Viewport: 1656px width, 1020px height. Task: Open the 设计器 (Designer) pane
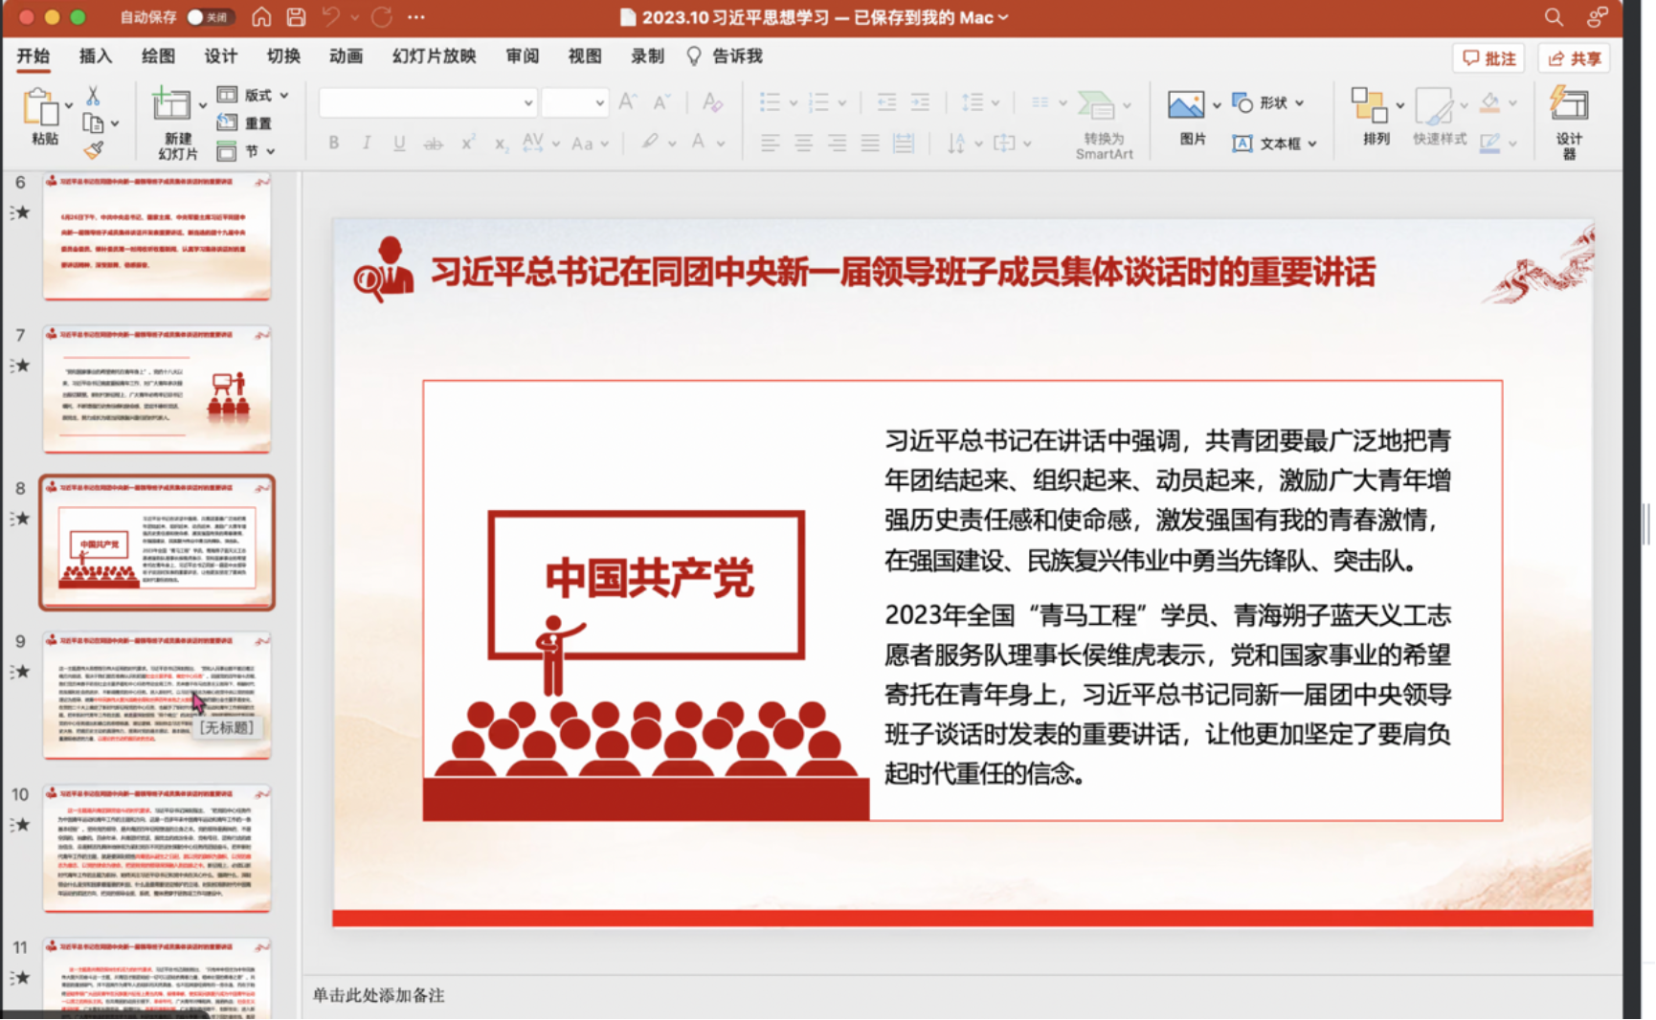pos(1569,120)
